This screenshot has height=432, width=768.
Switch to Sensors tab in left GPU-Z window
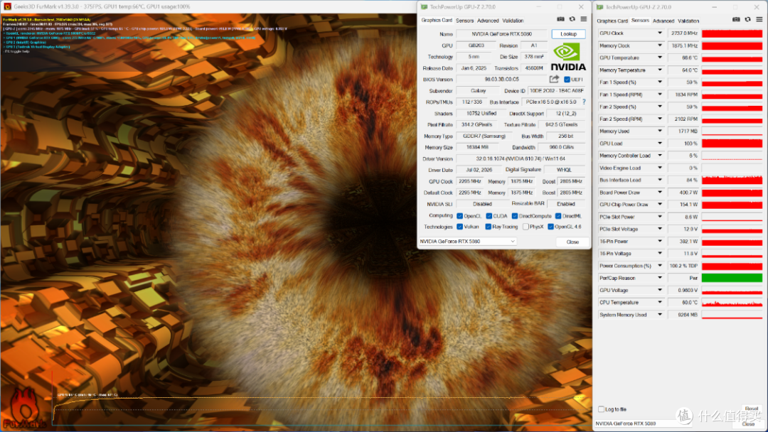pyautogui.click(x=465, y=21)
